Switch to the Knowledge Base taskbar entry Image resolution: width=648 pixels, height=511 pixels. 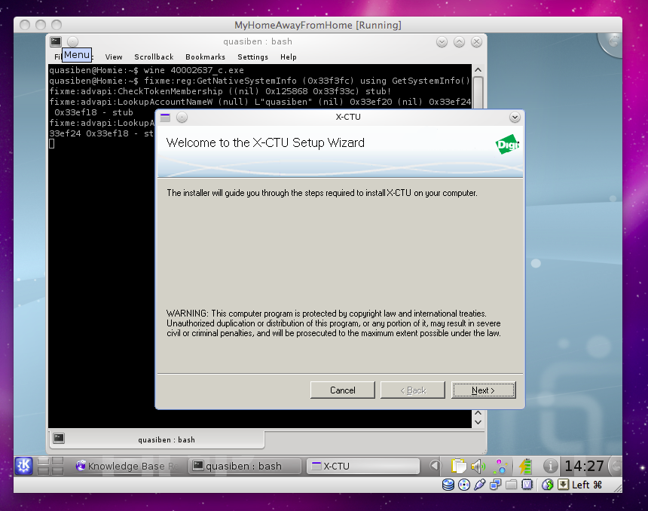point(127,466)
